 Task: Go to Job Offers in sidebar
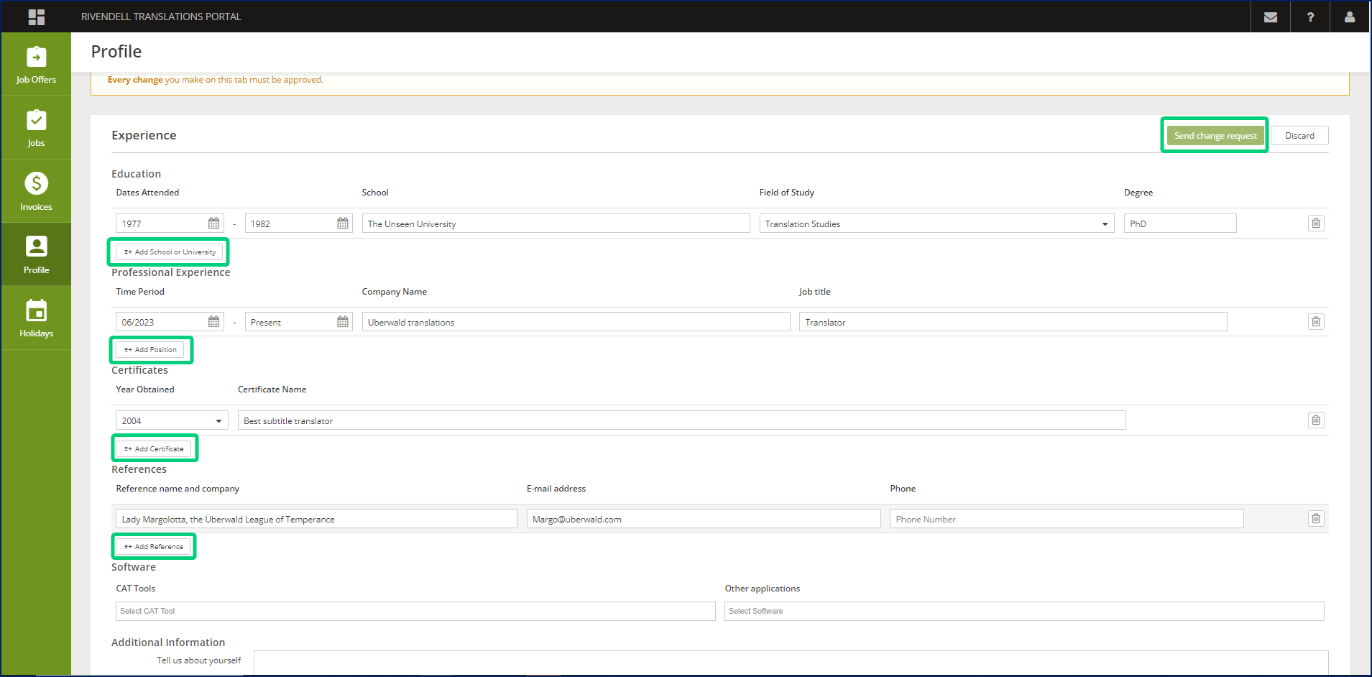(36, 65)
